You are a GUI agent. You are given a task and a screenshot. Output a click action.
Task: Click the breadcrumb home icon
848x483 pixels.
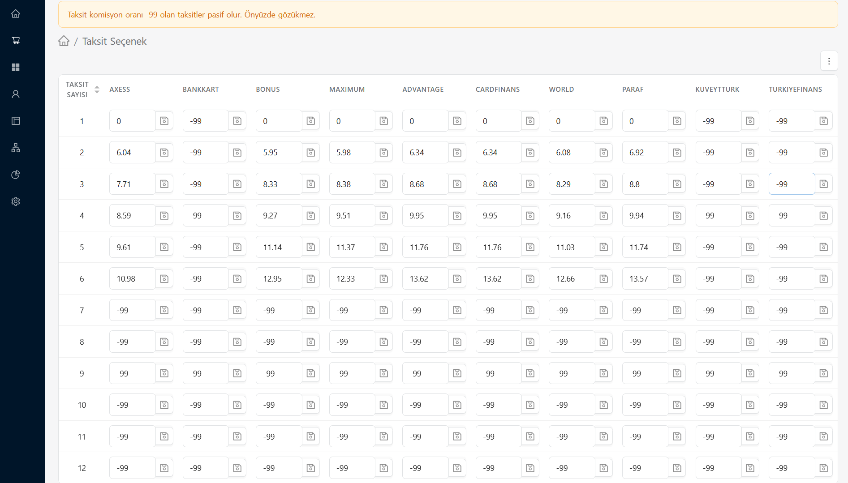64,41
